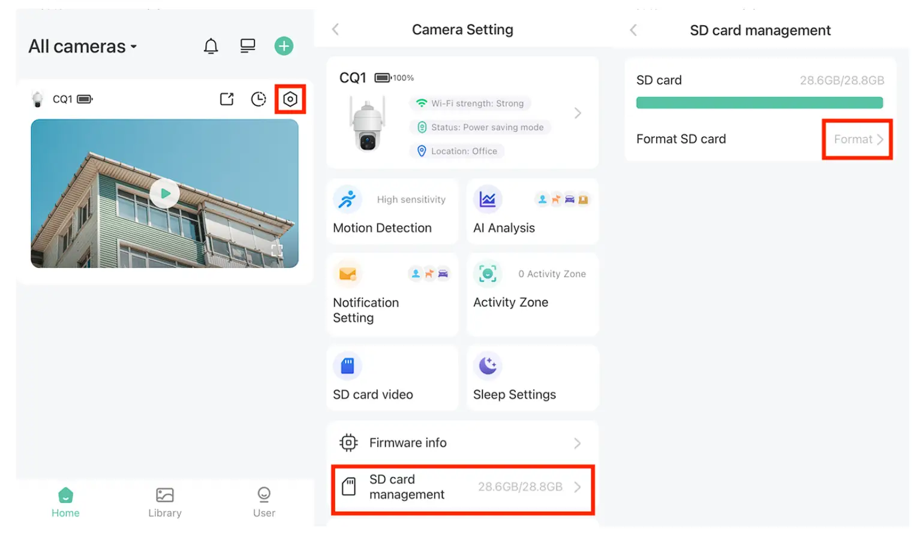Open Firmware info row
923x551 pixels.
click(462, 443)
